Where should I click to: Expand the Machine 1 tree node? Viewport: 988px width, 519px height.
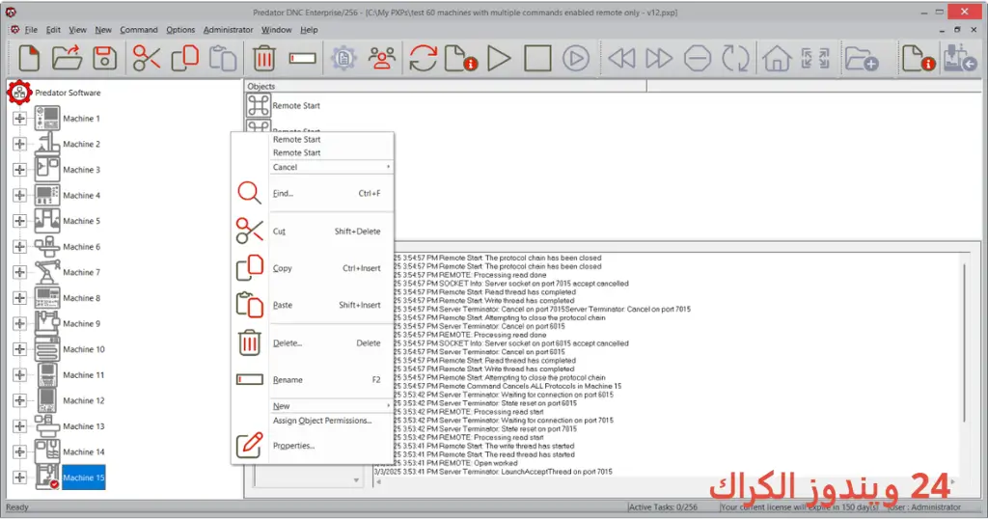pyautogui.click(x=19, y=119)
